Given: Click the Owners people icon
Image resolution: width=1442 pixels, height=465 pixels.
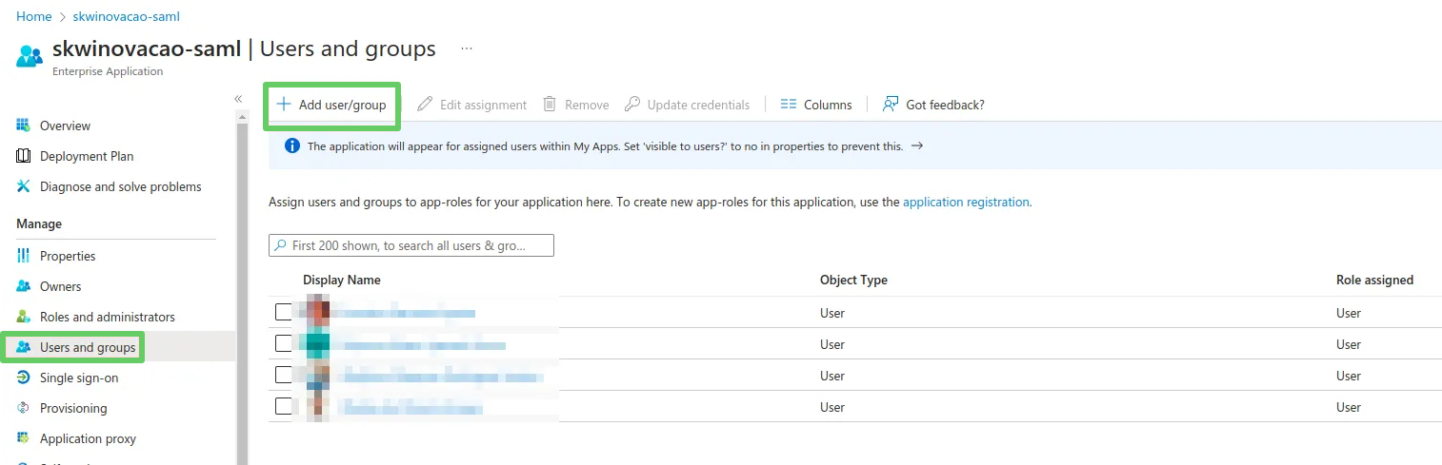Looking at the screenshot, I should pyautogui.click(x=24, y=286).
